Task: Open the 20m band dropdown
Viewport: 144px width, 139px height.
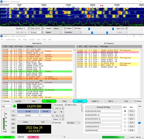Action: pos(7,106)
